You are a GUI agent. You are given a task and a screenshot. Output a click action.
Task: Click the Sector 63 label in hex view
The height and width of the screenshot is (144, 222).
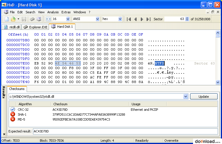click(x=204, y=63)
